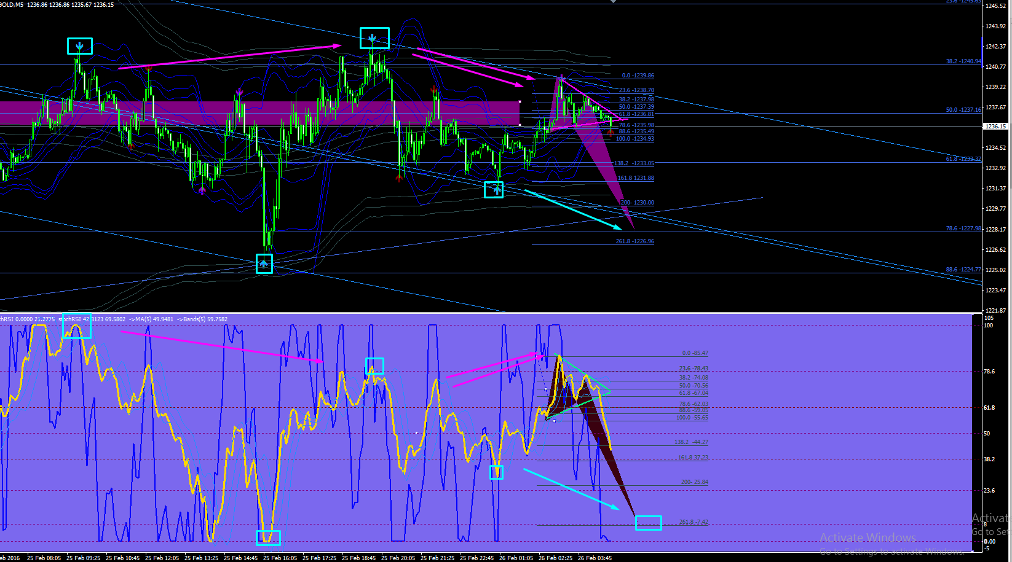Click price axis value 1223.47
Image resolution: width=1012 pixels, height=562 pixels.
[995, 290]
